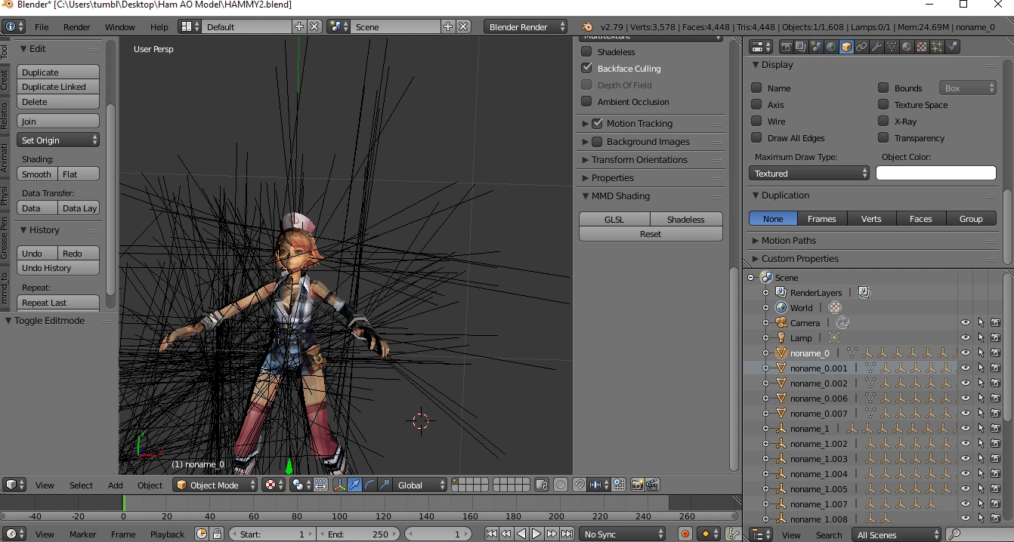This screenshot has width=1014, height=542.
Task: Disable the Backface Culling checkbox
Action: [x=586, y=69]
